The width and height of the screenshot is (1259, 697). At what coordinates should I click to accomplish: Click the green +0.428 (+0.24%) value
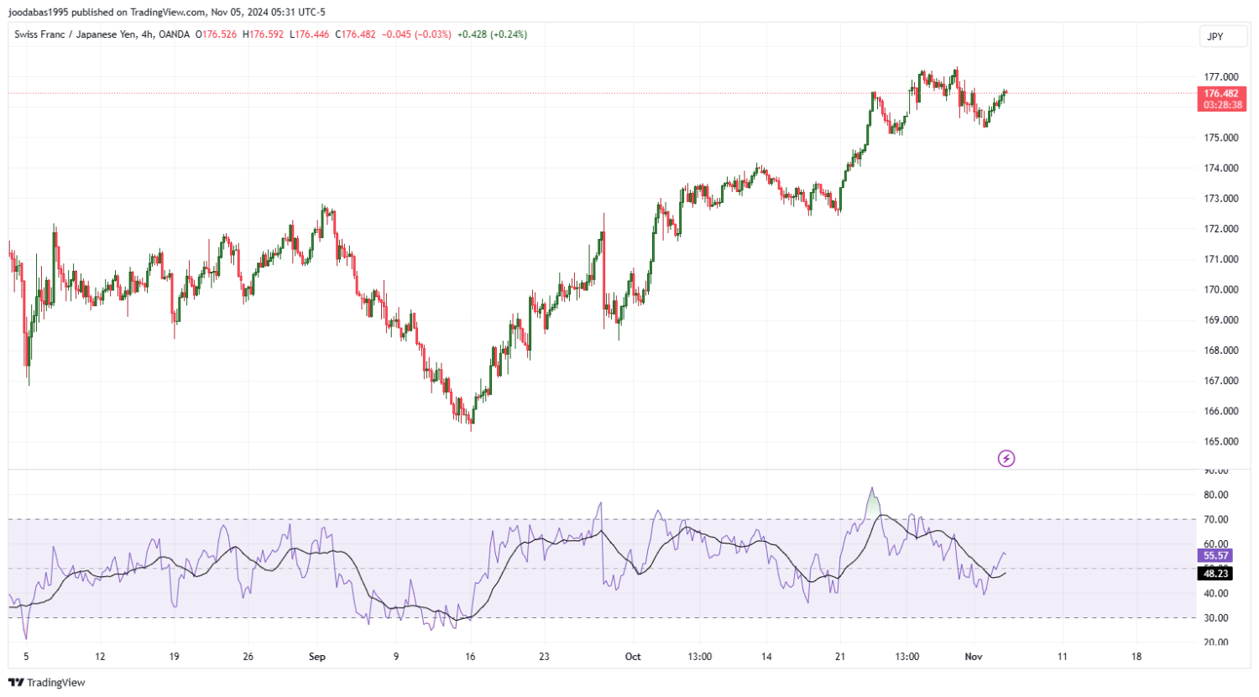coord(492,34)
